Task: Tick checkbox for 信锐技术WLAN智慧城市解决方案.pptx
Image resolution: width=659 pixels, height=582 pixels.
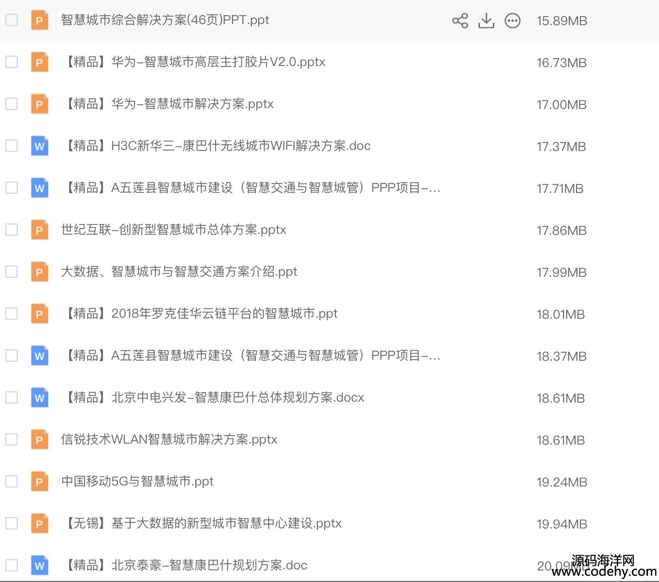Action: coord(12,439)
